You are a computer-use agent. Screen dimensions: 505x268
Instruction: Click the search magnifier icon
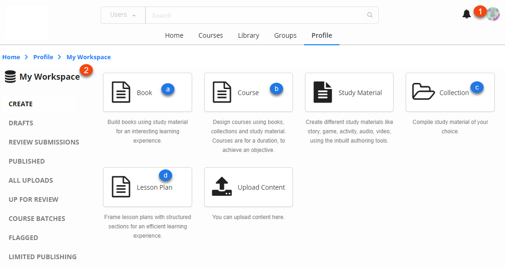click(370, 15)
